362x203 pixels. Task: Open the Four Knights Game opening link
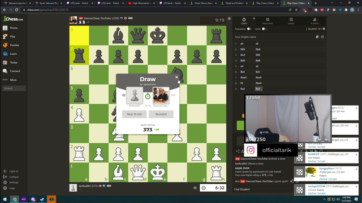pyautogui.click(x=245, y=37)
